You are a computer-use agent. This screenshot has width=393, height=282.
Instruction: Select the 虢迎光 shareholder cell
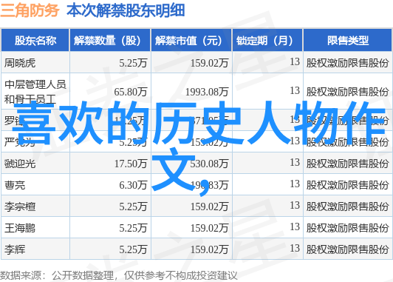(x=20, y=164)
